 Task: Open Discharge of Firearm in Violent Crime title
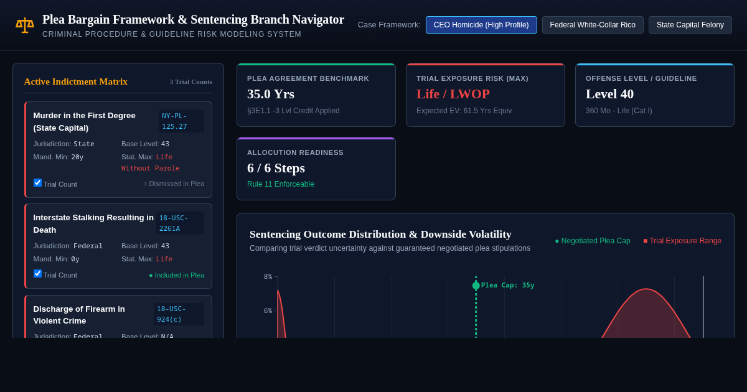pos(79,315)
